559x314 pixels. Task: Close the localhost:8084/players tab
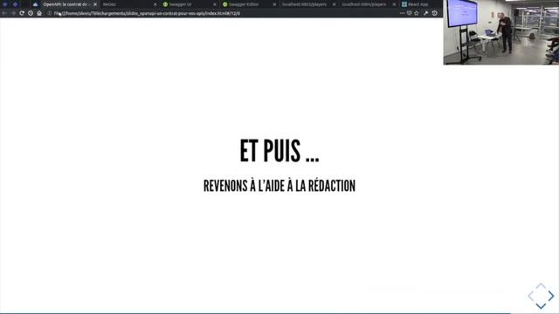(394, 4)
